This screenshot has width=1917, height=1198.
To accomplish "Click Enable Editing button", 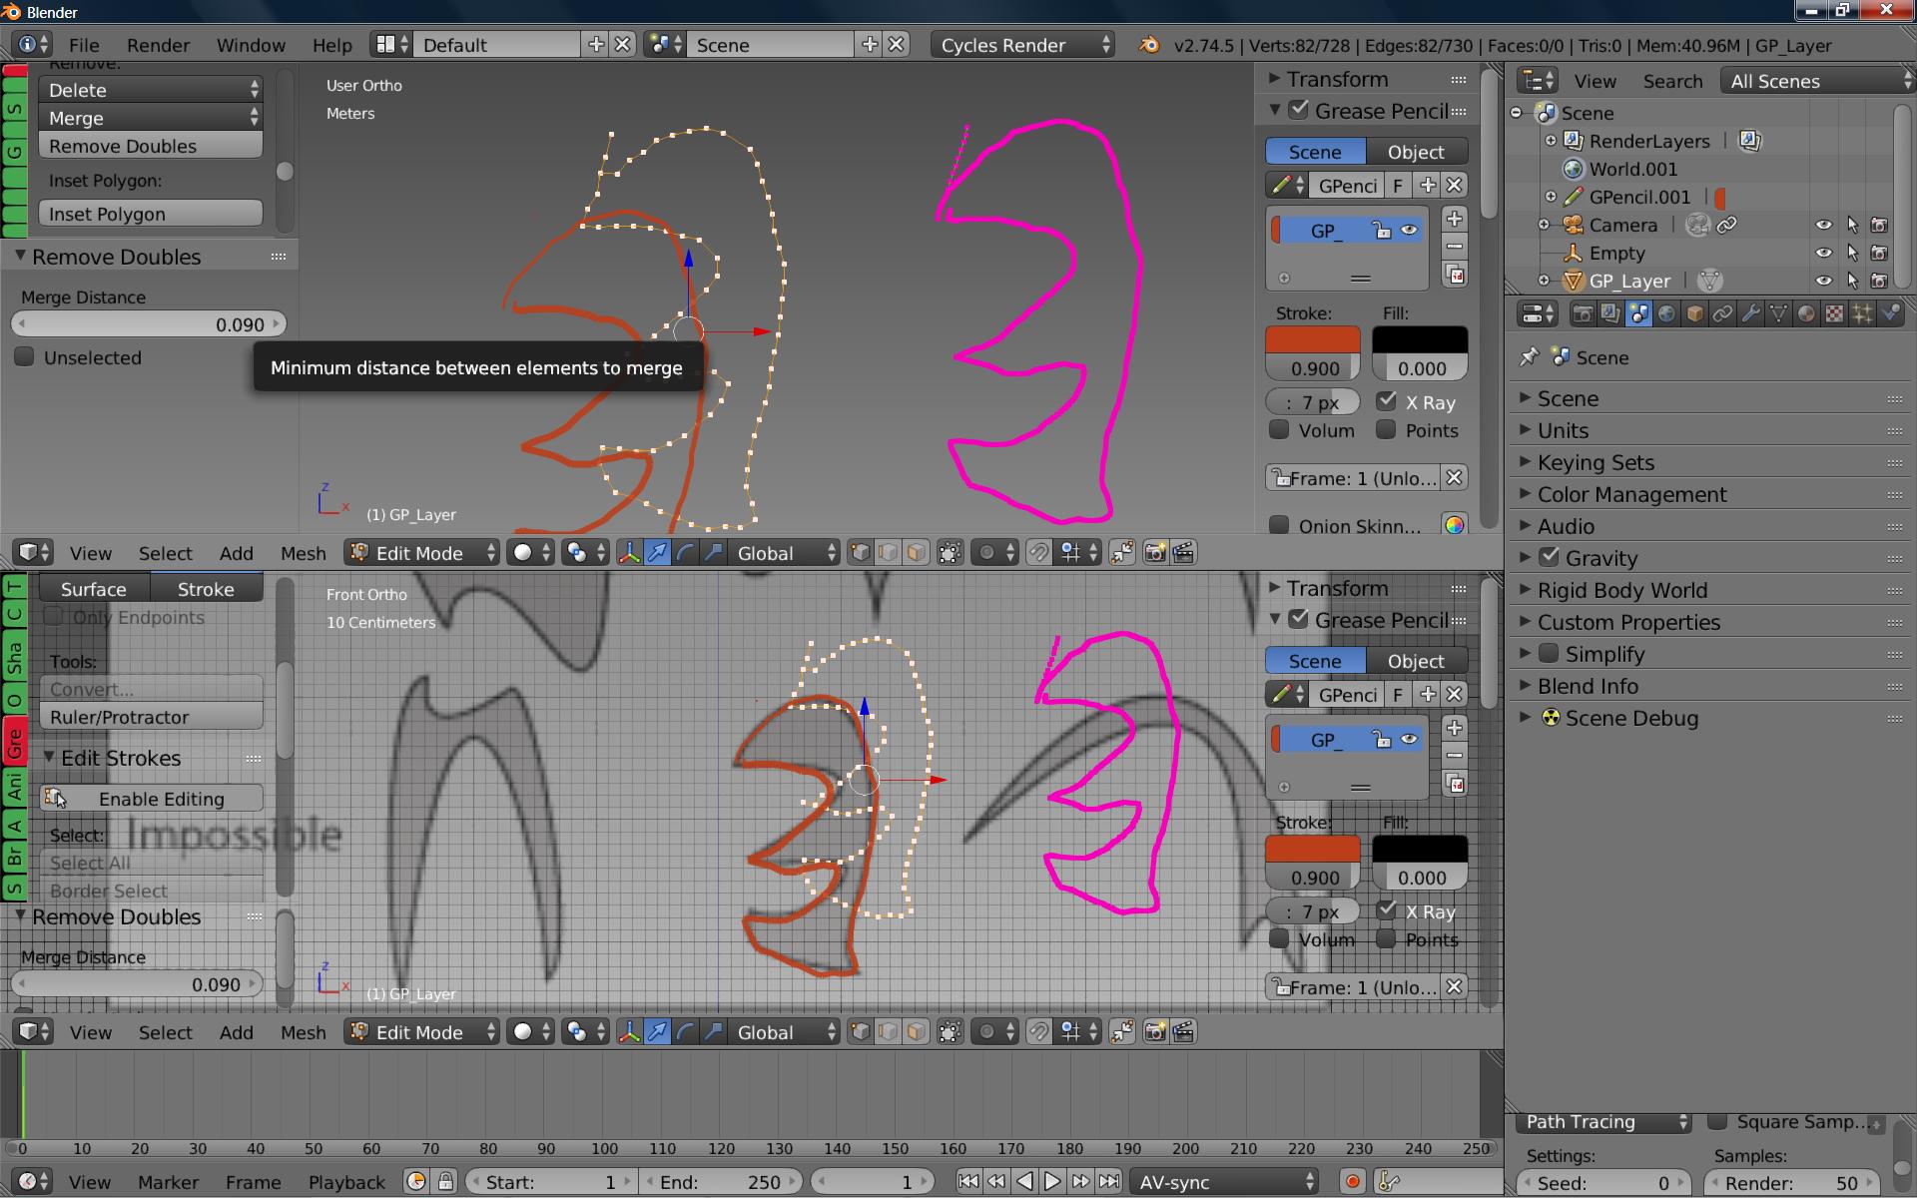I will click(x=151, y=799).
